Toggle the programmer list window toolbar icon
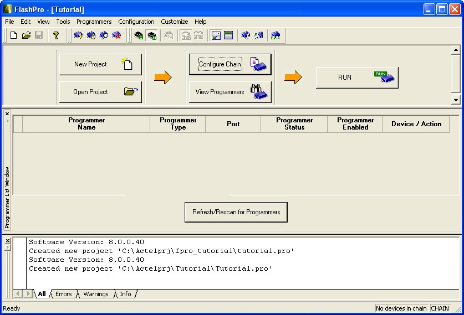Screen dimensions: 464x315 click(x=216, y=35)
